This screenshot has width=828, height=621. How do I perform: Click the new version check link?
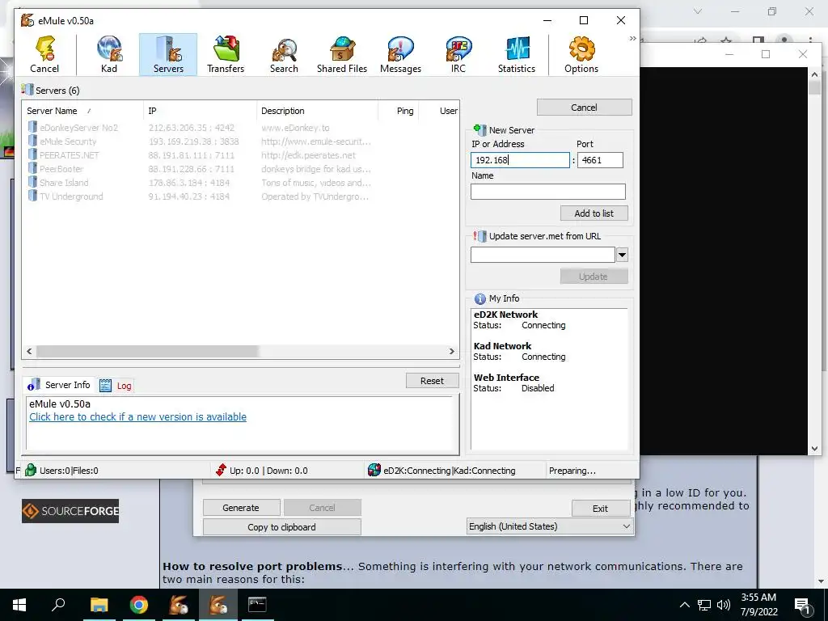tap(137, 416)
